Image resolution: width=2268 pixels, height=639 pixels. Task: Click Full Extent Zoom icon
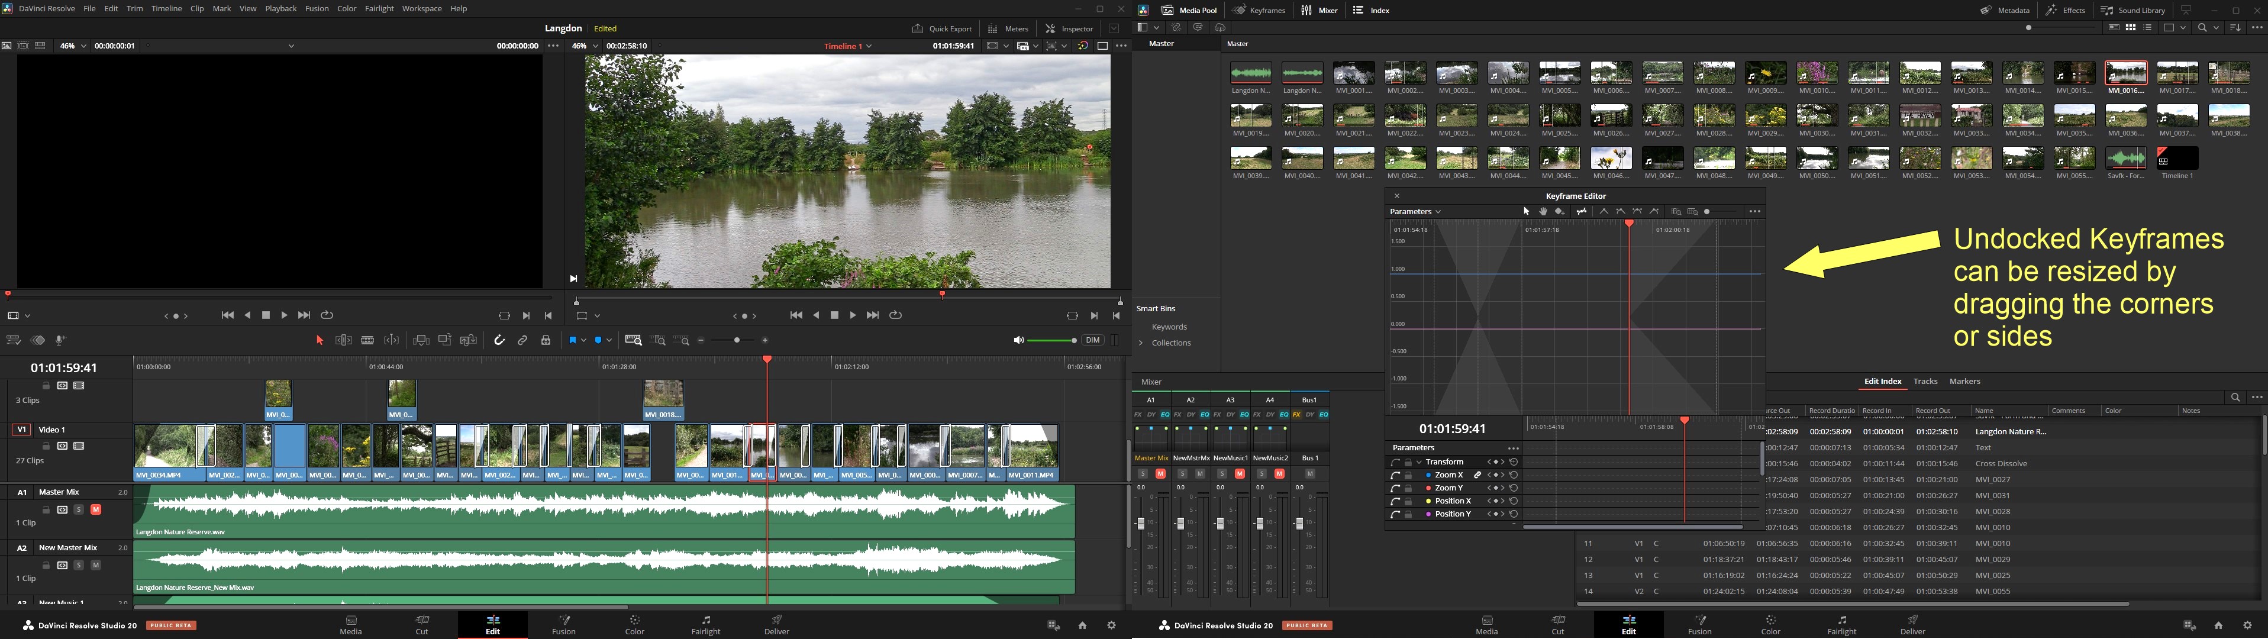(x=633, y=341)
